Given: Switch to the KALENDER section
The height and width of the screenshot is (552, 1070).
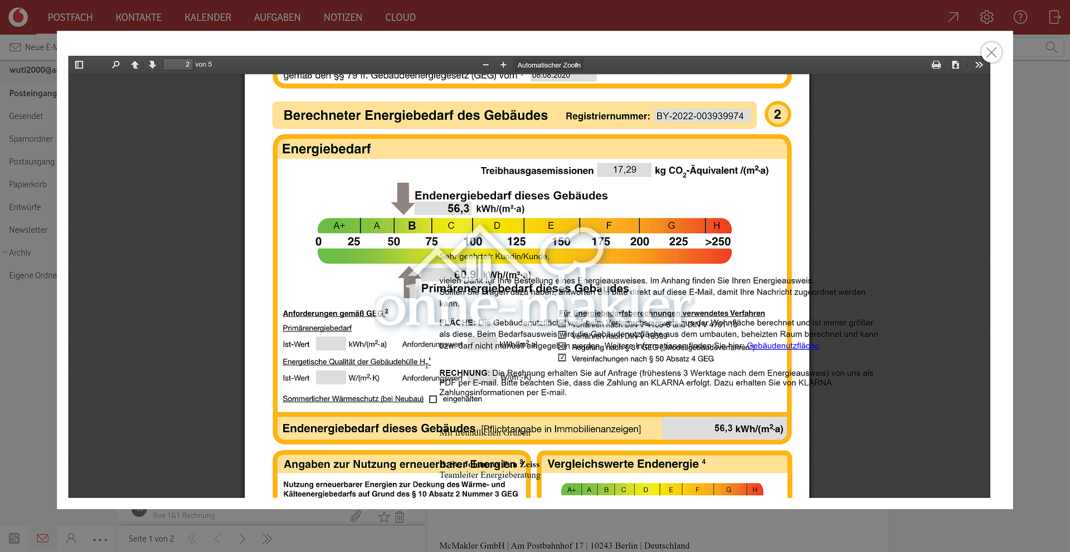Looking at the screenshot, I should [x=208, y=17].
